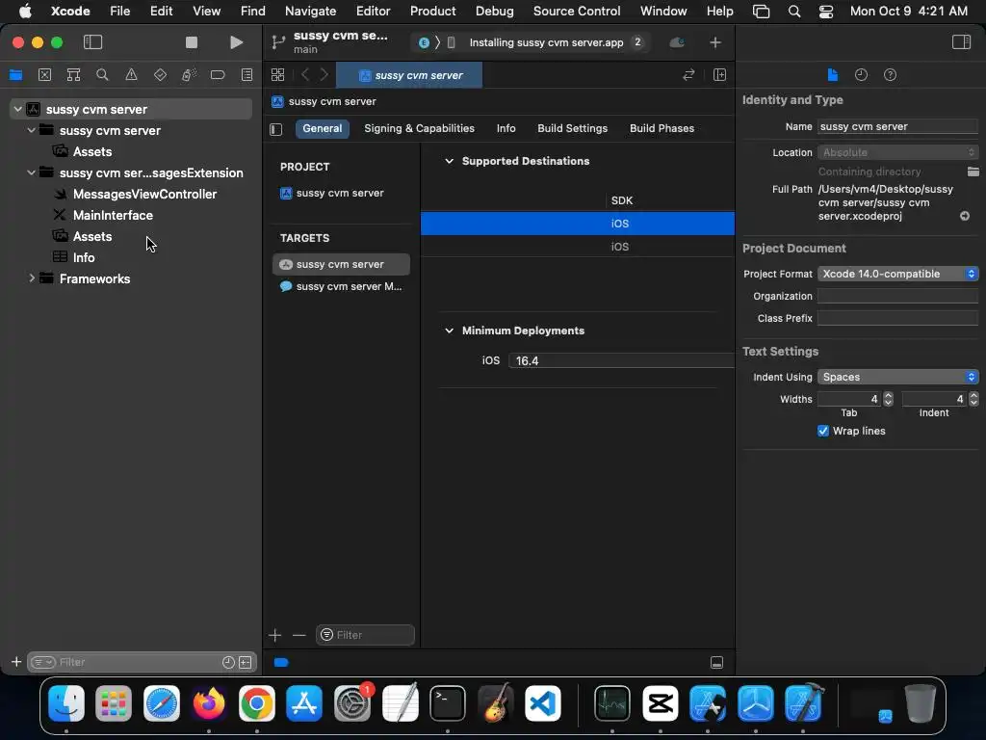This screenshot has width=986, height=740.
Task: Choose containing directory folder icon
Action: (973, 172)
